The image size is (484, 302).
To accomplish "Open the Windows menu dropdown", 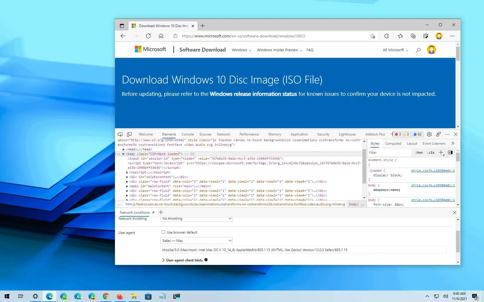I will 241,50.
